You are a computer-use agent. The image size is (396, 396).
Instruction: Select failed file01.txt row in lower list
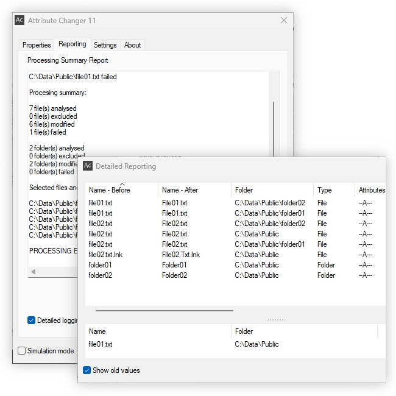pos(101,344)
